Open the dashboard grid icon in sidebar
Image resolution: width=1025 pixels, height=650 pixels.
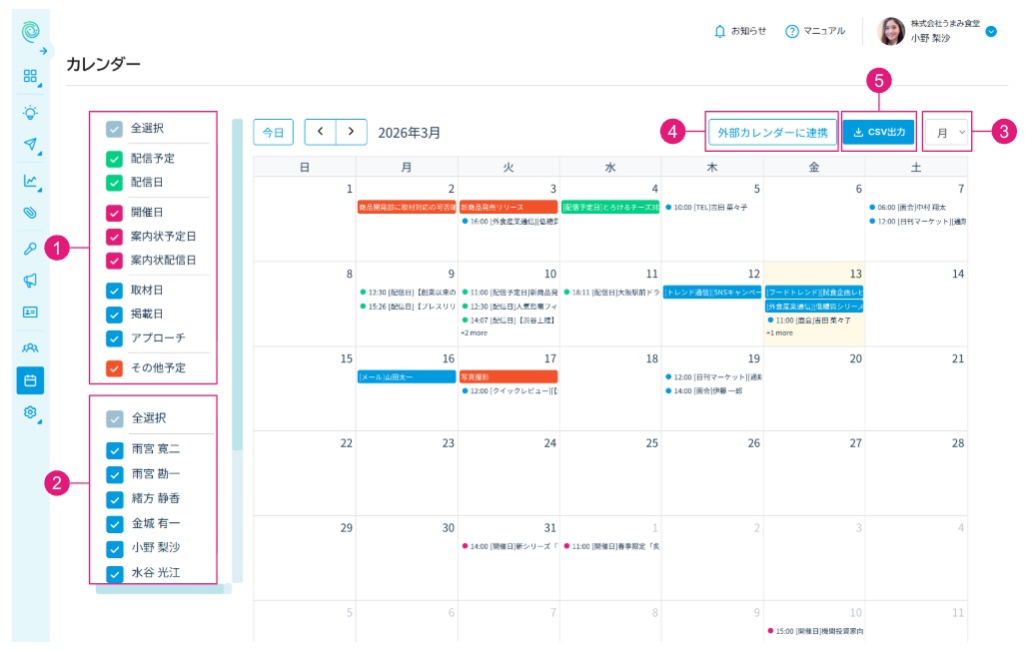(30, 76)
